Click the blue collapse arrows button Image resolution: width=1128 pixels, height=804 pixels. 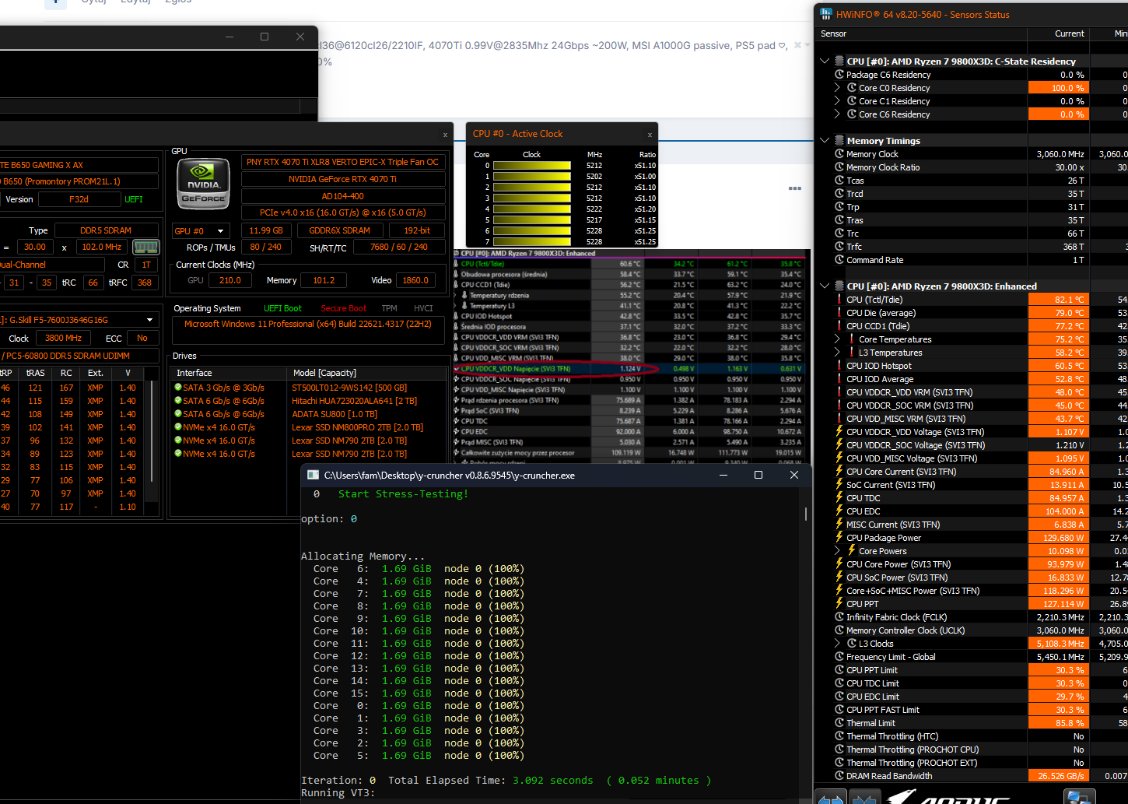coord(864,797)
